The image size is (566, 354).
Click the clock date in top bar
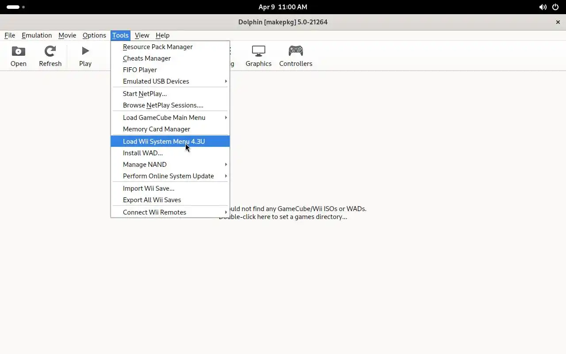click(x=283, y=7)
